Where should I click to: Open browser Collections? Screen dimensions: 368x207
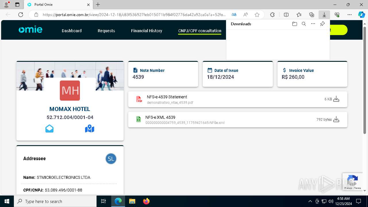pos(312,15)
